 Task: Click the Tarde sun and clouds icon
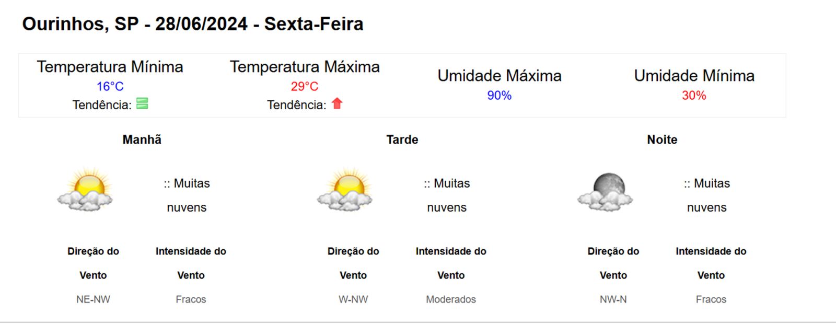pyautogui.click(x=345, y=190)
